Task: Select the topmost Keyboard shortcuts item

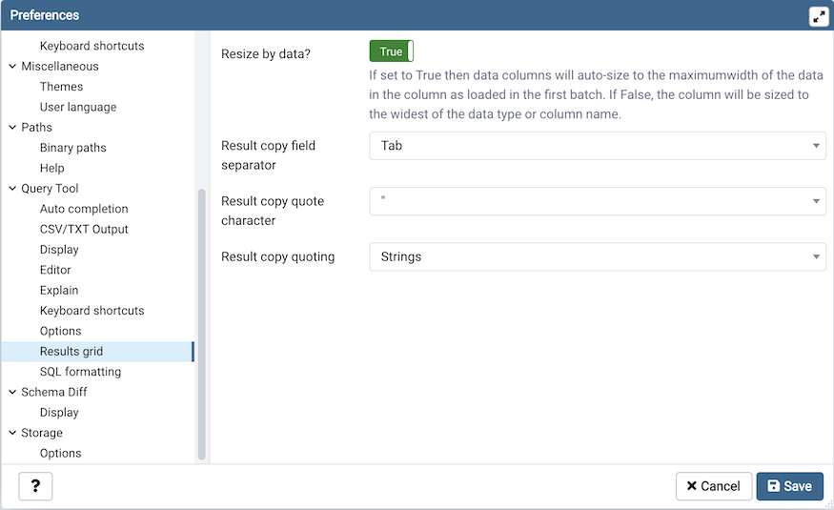Action: click(x=92, y=46)
